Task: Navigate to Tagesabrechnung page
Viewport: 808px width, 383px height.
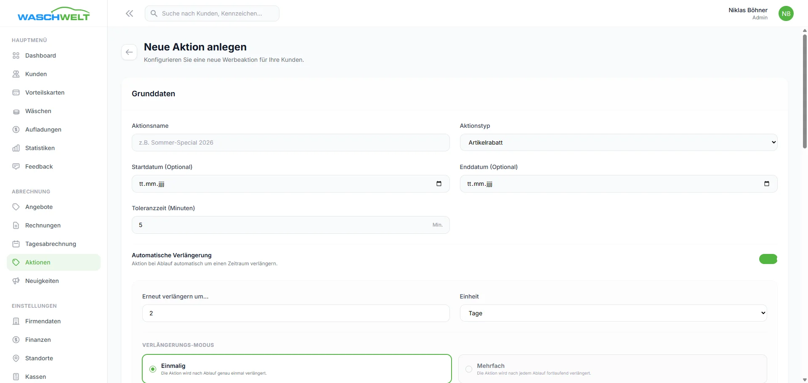Action: click(x=50, y=244)
